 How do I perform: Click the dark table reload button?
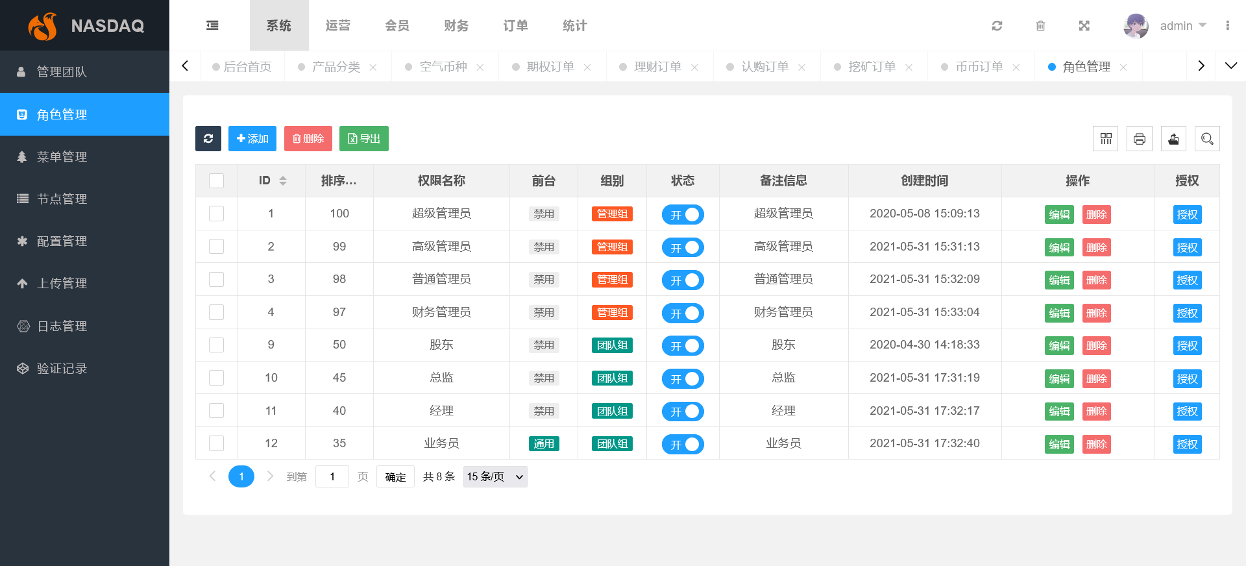pyautogui.click(x=208, y=139)
